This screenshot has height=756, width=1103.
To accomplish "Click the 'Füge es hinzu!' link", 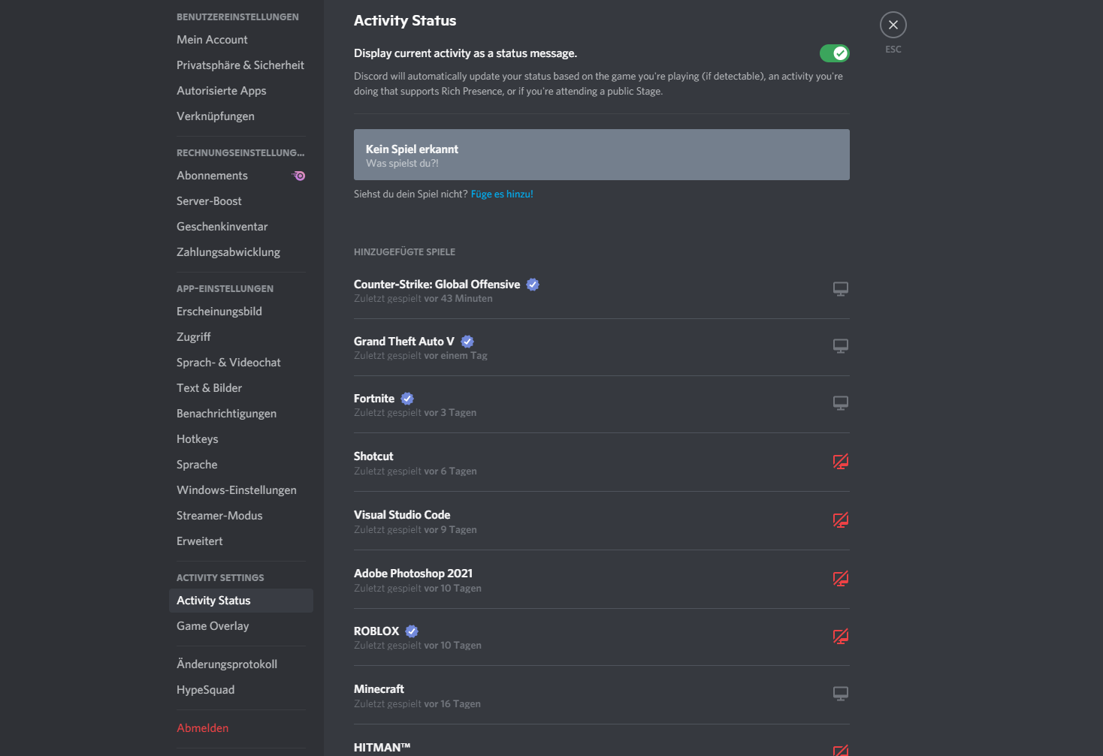I will click(x=502, y=194).
